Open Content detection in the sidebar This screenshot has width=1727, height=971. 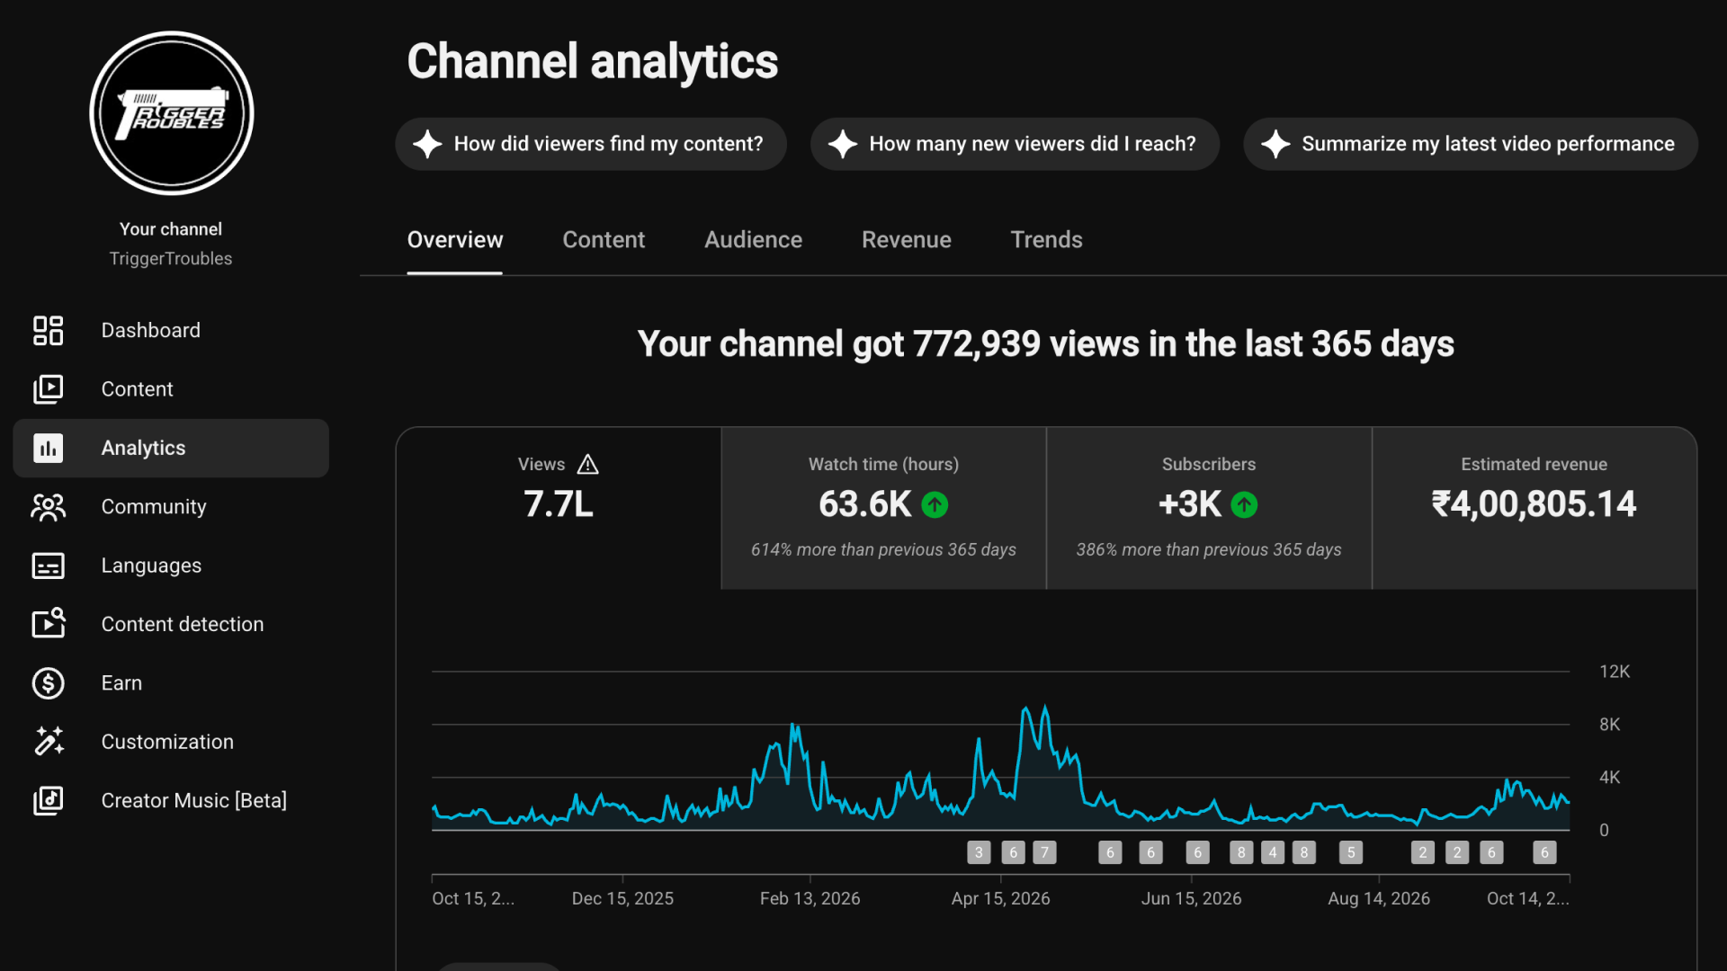(171, 624)
